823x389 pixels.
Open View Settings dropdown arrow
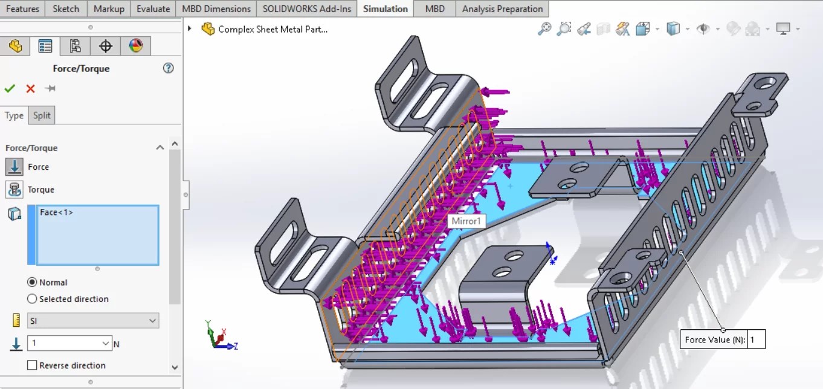(798, 29)
